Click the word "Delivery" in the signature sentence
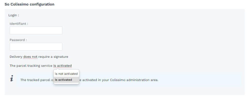 pos(16,57)
